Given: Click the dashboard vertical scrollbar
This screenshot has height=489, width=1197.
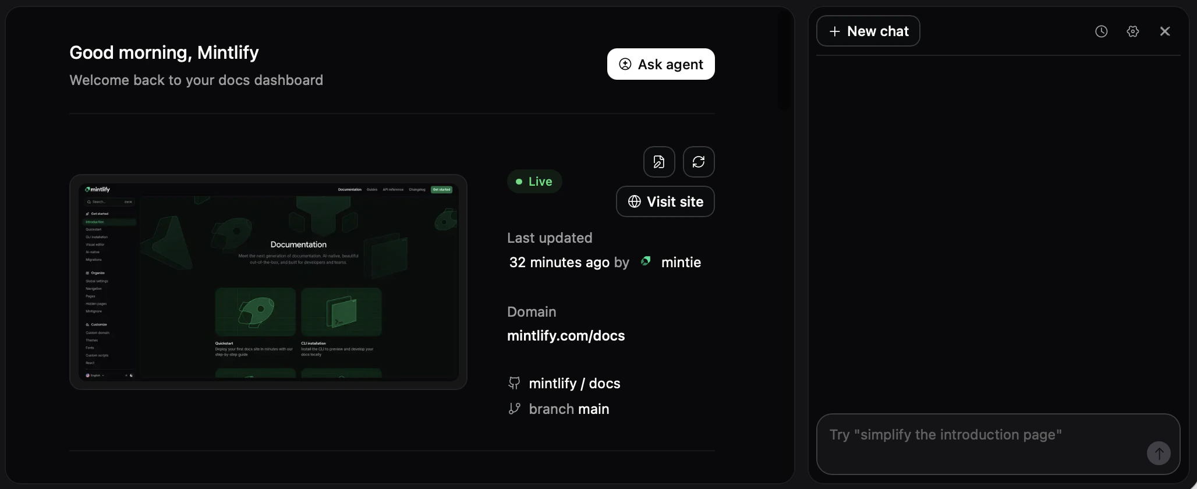Looking at the screenshot, I should (x=784, y=61).
